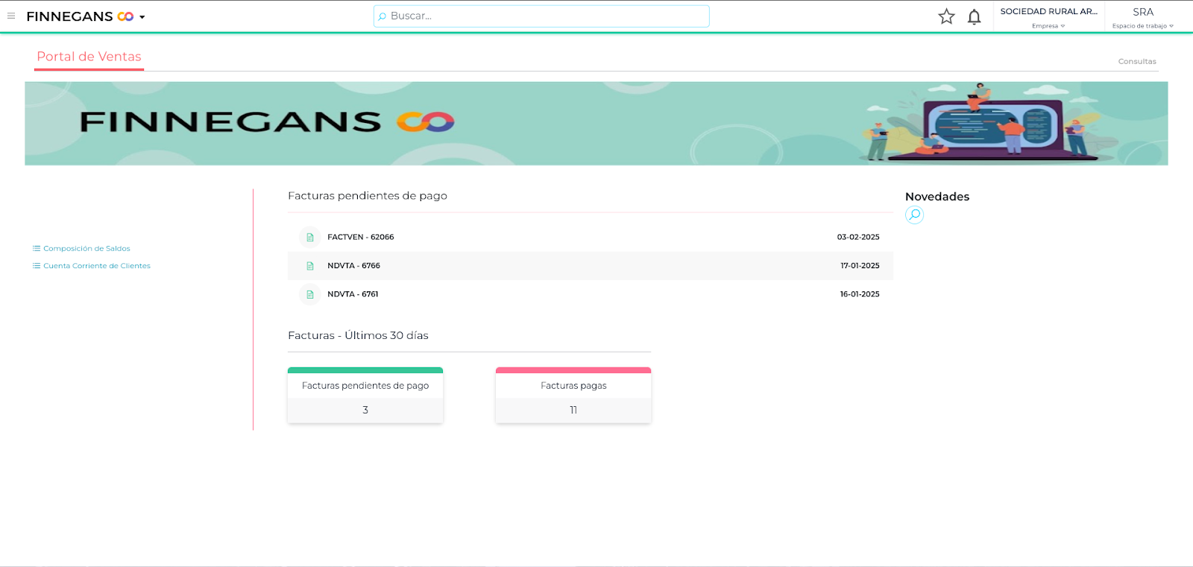The width and height of the screenshot is (1193, 567).
Task: Click the date 03-02-2025
Action: 858,237
